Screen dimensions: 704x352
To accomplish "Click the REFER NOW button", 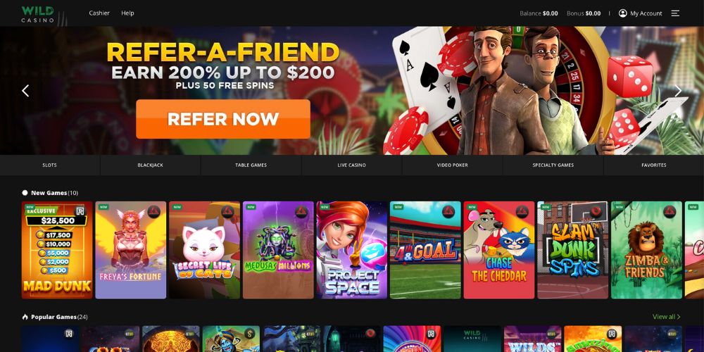I will (223, 119).
